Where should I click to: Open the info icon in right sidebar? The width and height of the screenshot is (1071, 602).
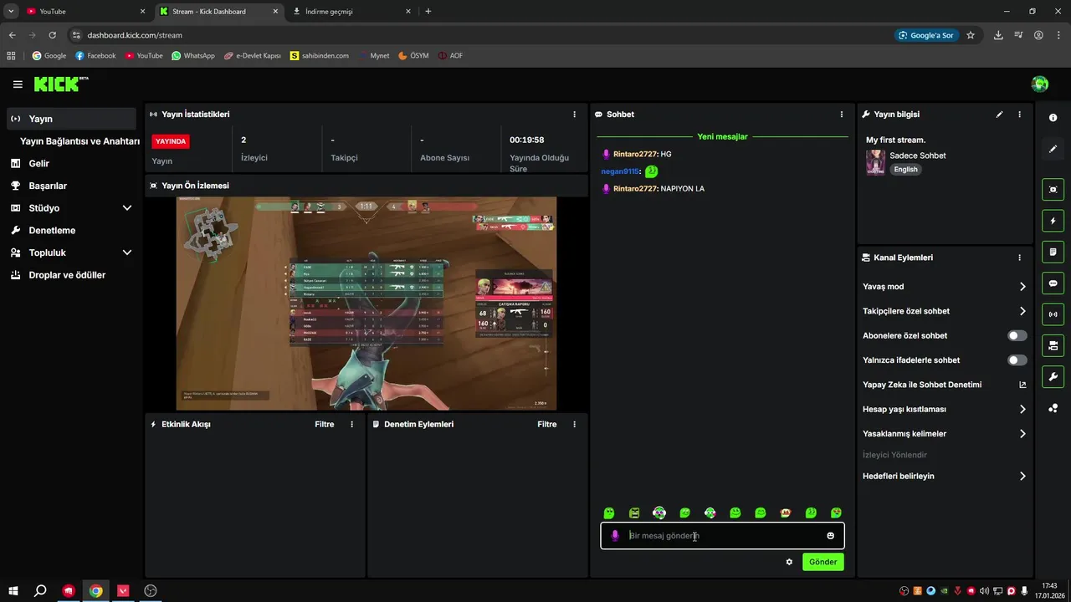[x=1053, y=118]
